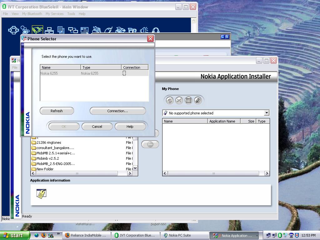Click the Object Push business card icon
This screenshot has height=240, width=320.
pos(84,30)
